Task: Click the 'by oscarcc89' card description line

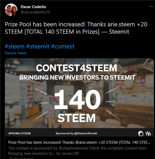Action: [43, 153]
